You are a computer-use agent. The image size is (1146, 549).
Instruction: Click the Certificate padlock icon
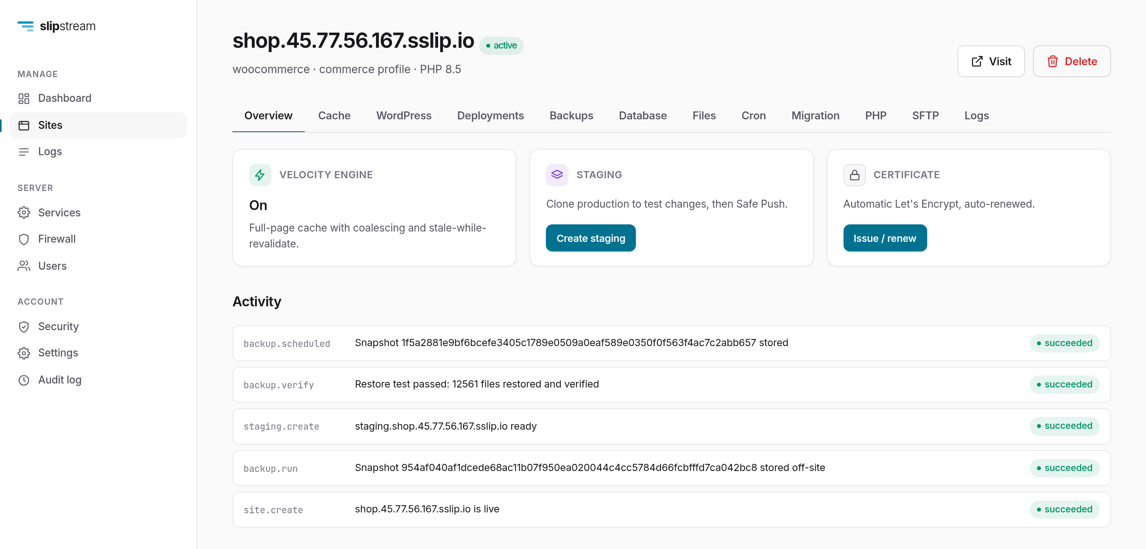854,175
